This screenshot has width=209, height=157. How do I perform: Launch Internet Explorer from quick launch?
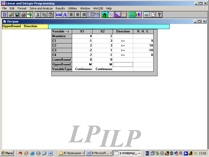[32, 153]
